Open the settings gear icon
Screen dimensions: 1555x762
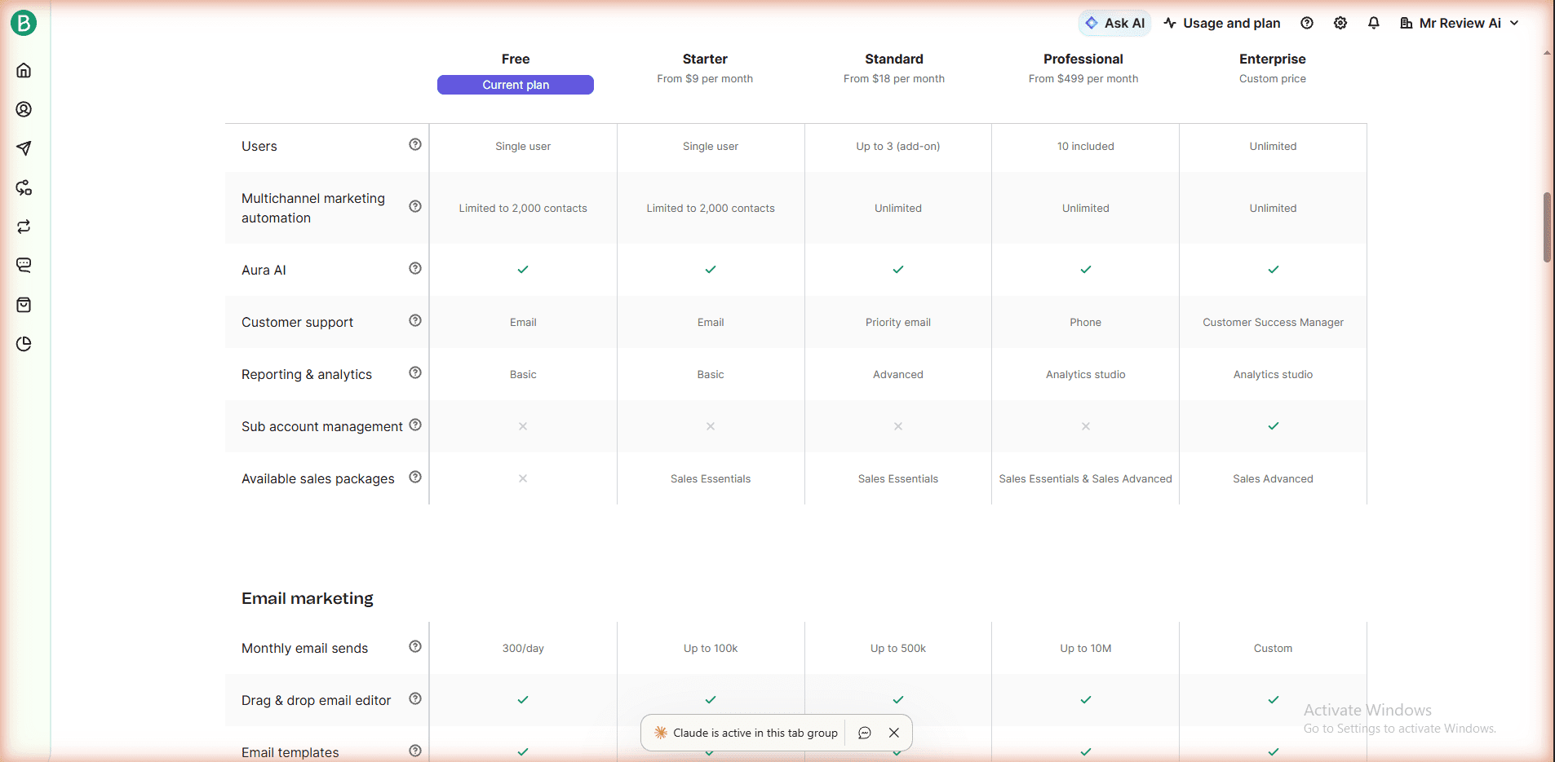point(1340,23)
